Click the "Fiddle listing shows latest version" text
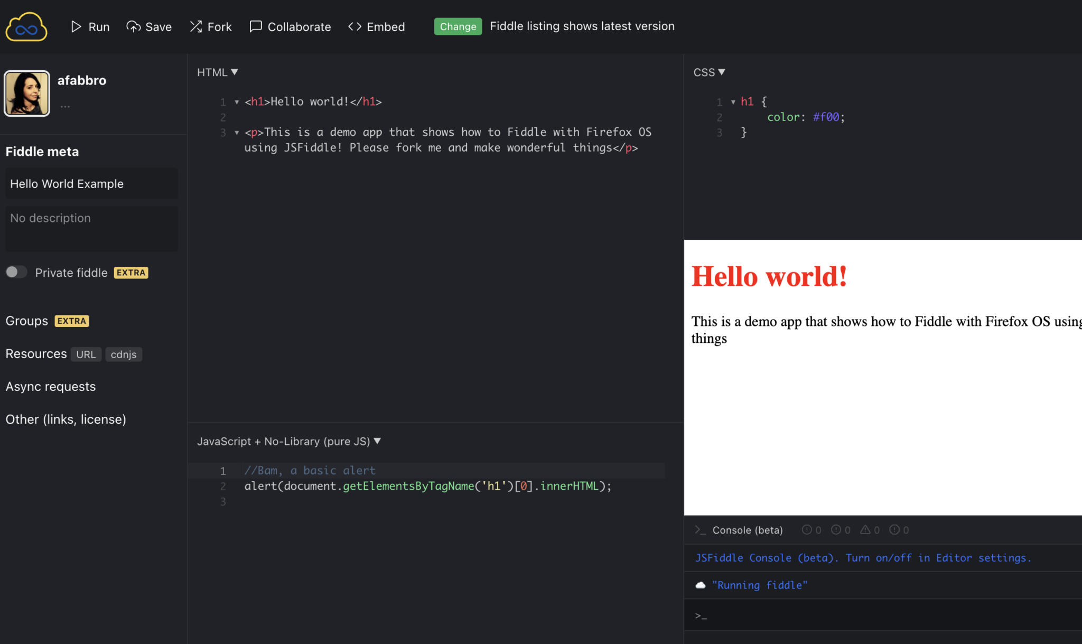The height and width of the screenshot is (644, 1082). click(582, 26)
